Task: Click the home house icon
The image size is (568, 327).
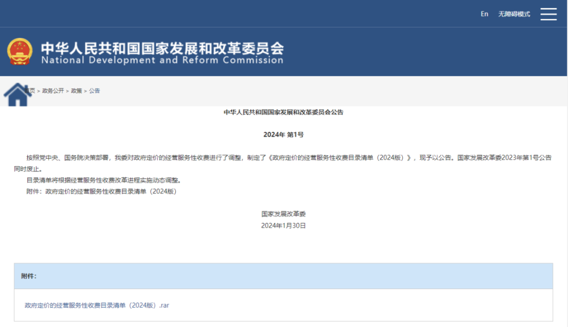Action: [x=17, y=95]
